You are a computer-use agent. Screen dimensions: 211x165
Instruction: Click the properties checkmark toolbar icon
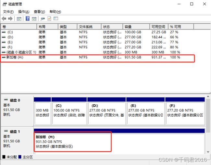(49, 18)
